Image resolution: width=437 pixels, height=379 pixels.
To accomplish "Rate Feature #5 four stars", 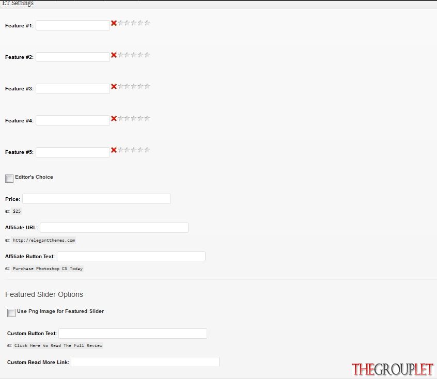I will [x=141, y=150].
